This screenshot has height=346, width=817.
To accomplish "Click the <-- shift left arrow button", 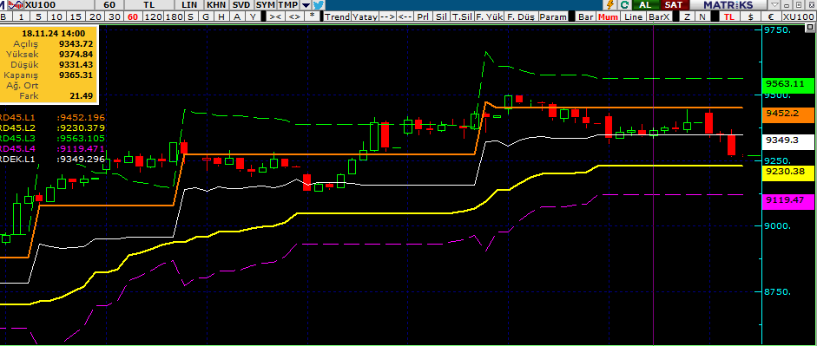I will [x=405, y=16].
